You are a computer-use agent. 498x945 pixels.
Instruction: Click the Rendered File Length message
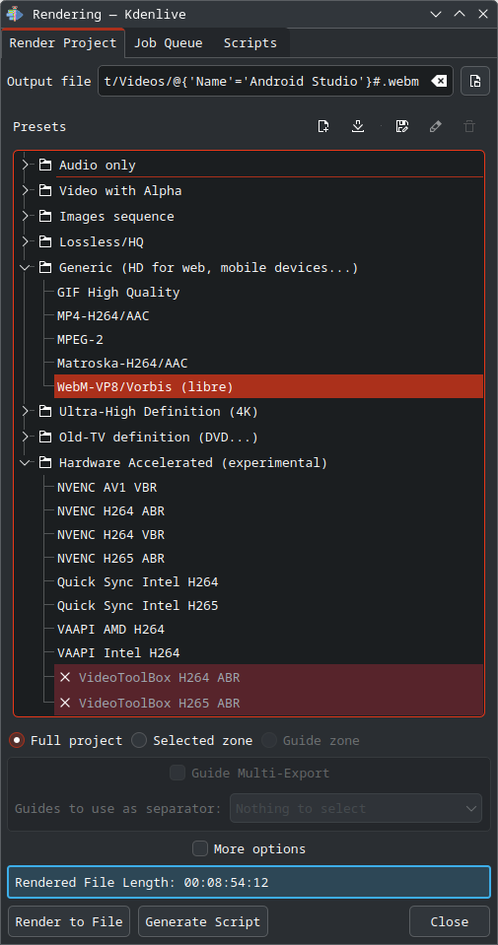coord(249,882)
